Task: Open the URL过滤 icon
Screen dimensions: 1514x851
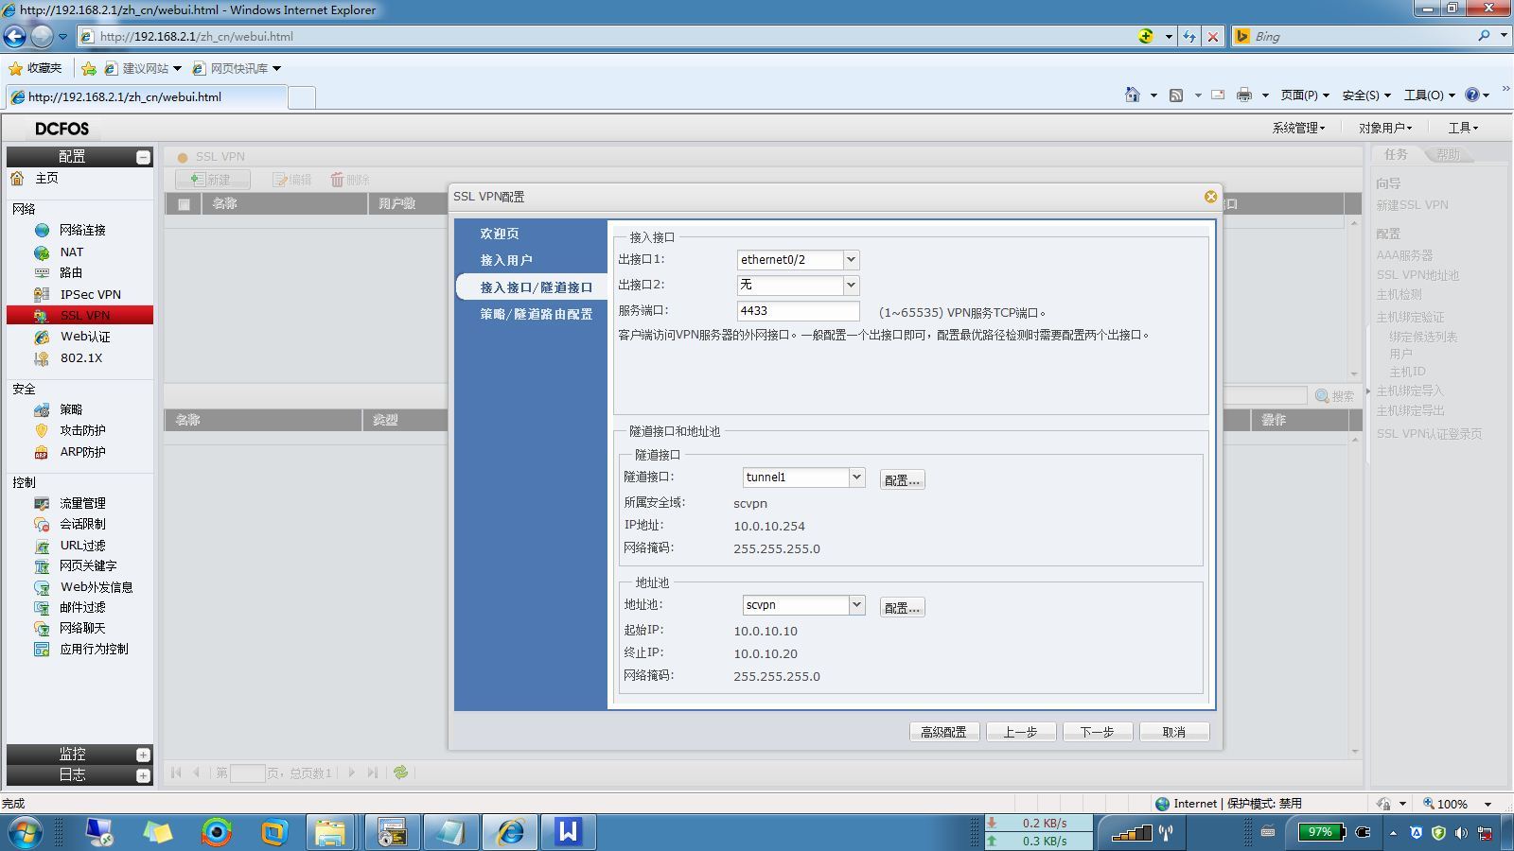Action: (42, 546)
